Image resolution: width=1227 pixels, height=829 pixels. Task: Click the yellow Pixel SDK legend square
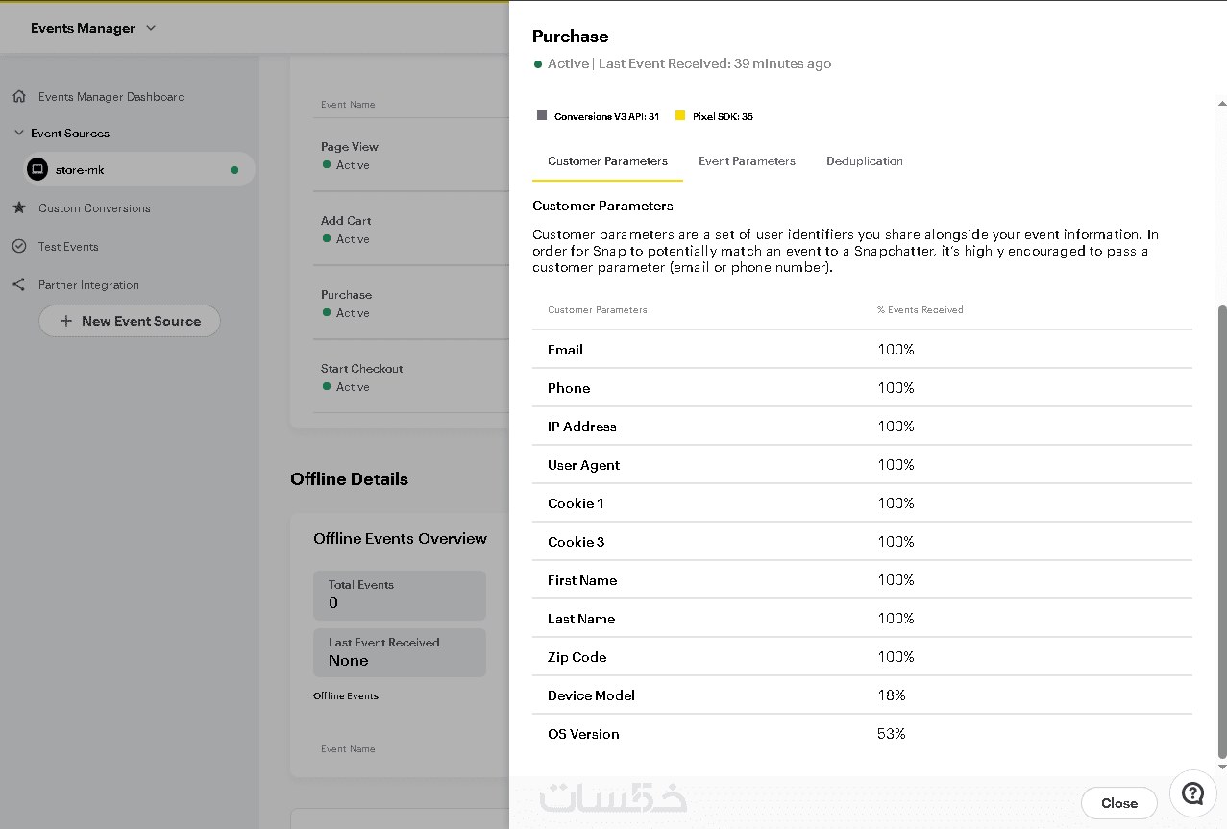point(680,116)
